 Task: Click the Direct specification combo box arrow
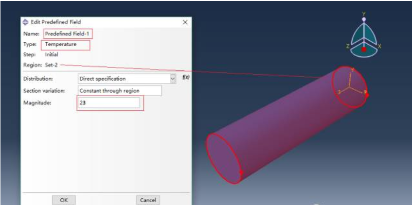pyautogui.click(x=173, y=79)
